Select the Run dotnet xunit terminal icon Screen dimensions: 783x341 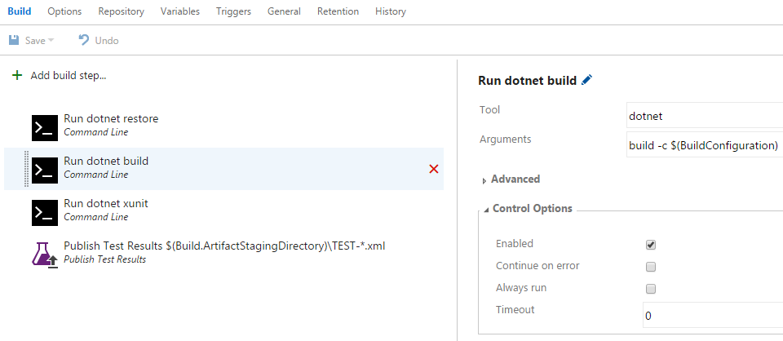coord(45,213)
